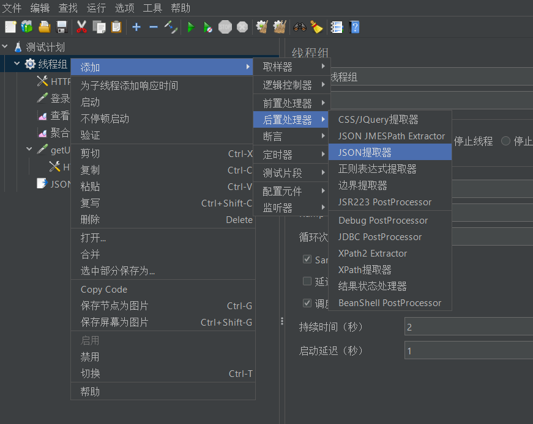Click the New test plan toolbar icon
Image resolution: width=533 pixels, height=424 pixels.
(x=10, y=27)
